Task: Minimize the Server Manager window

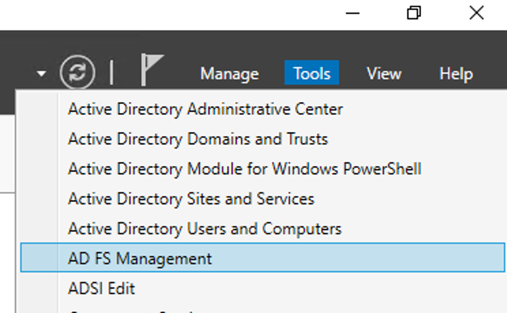Action: [352, 13]
